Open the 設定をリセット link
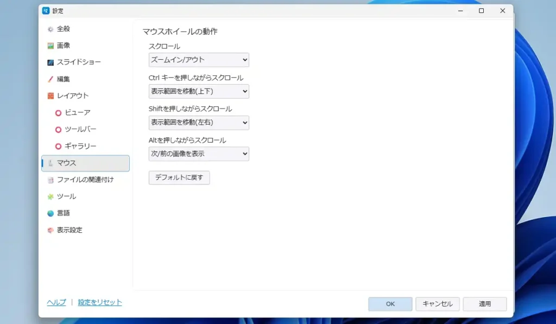This screenshot has width=556, height=324. (99, 302)
